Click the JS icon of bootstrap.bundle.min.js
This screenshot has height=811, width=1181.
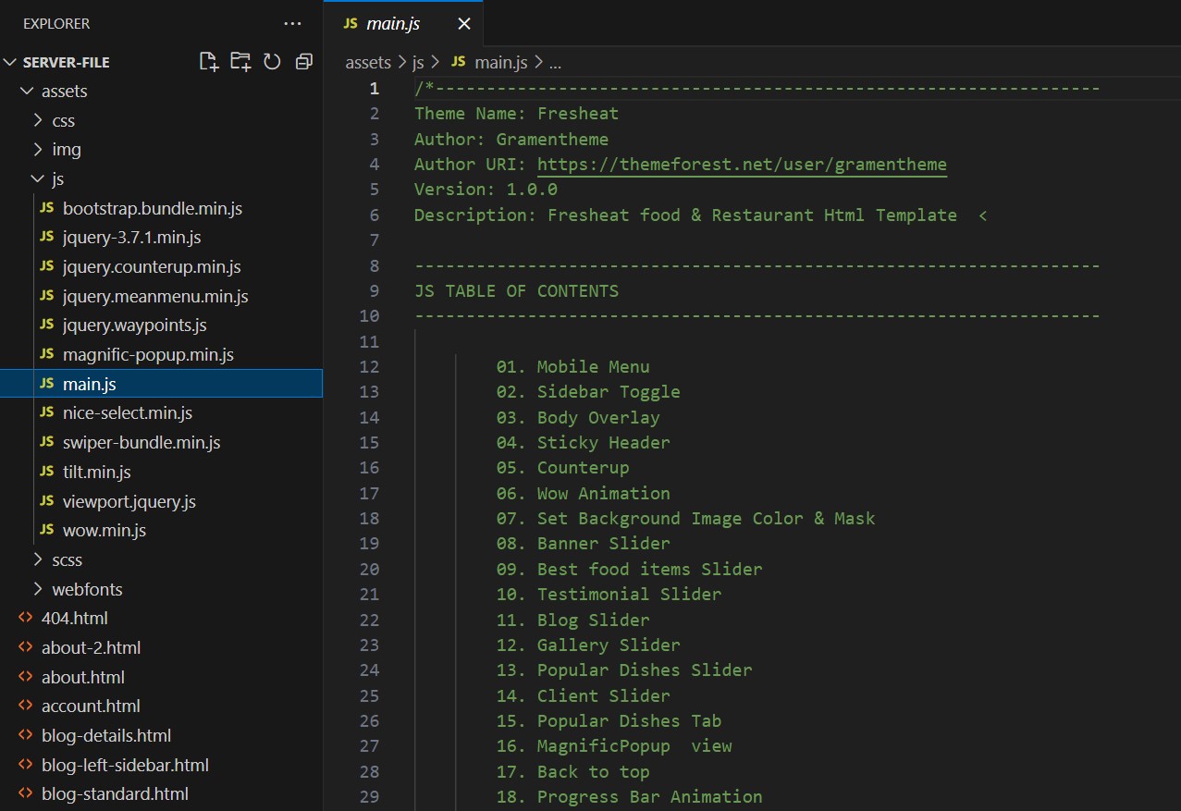coord(47,208)
